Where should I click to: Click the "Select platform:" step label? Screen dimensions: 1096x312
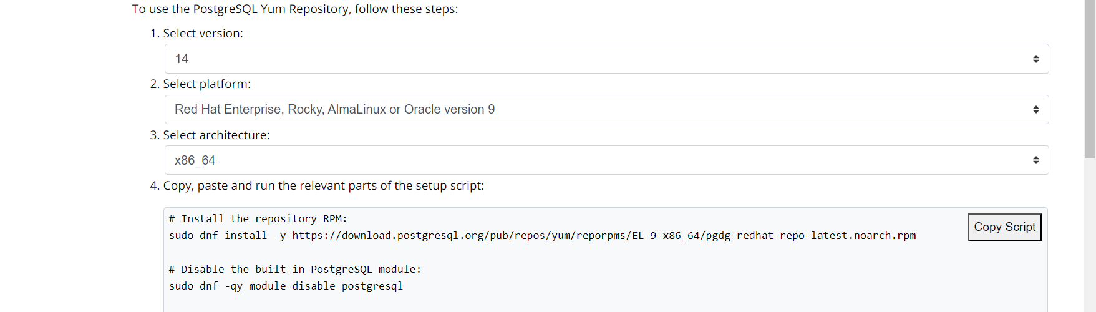click(206, 84)
